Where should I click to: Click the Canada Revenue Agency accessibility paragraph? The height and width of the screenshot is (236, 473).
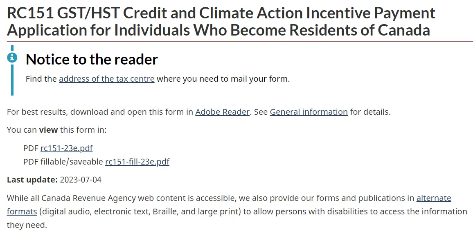pos(205,212)
